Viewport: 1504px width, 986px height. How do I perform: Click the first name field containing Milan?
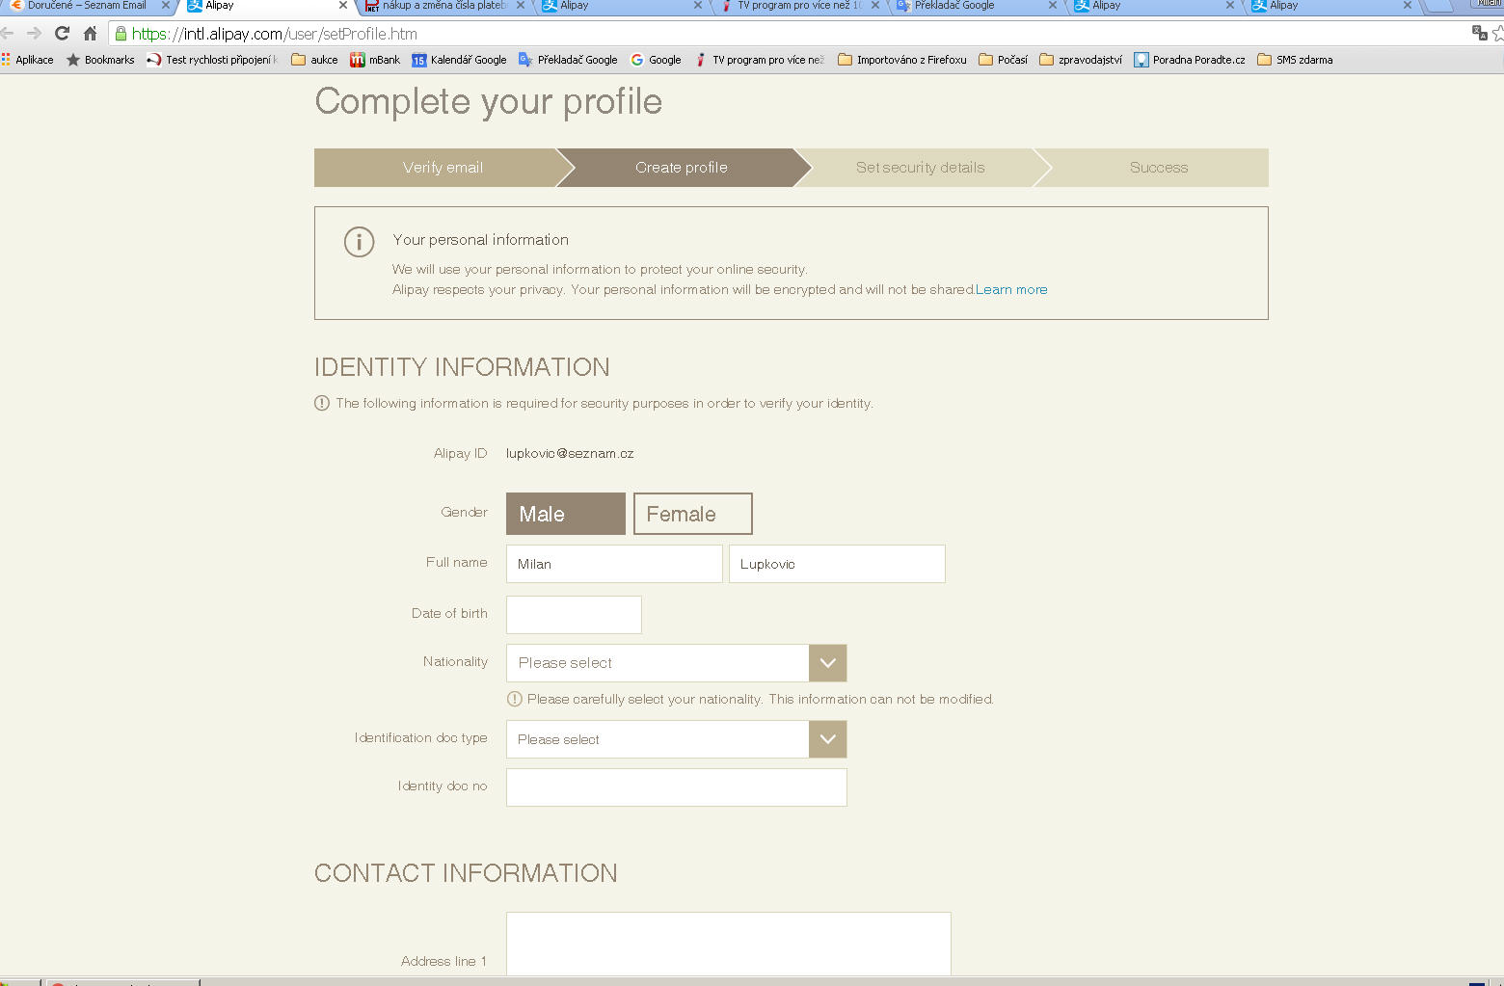(614, 564)
